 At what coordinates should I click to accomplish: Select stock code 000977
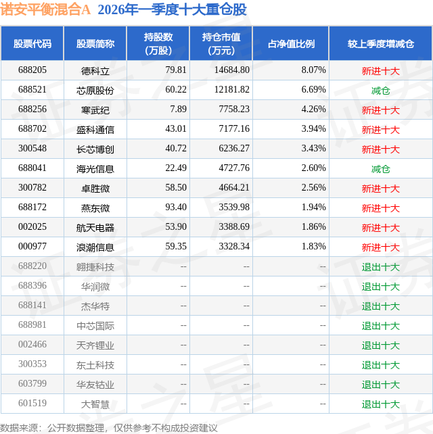(x=32, y=246)
